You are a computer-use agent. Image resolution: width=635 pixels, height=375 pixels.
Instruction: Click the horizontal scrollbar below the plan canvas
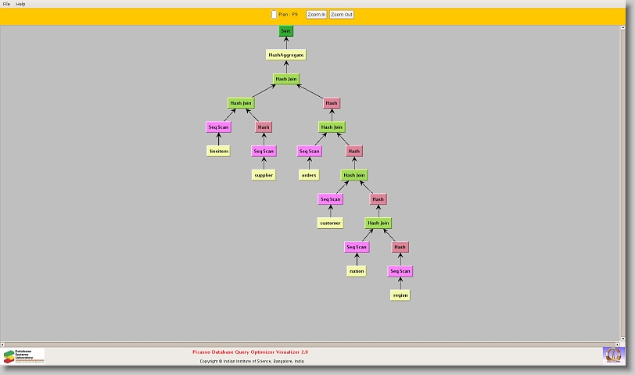pyautogui.click(x=313, y=344)
